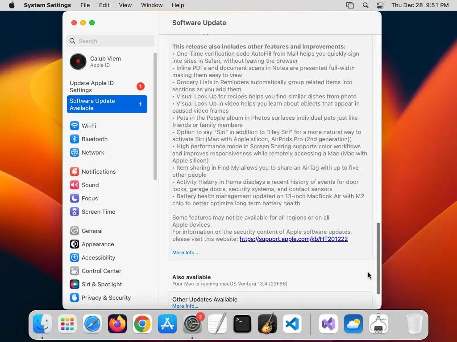Open Wi-Fi settings icon

75,126
